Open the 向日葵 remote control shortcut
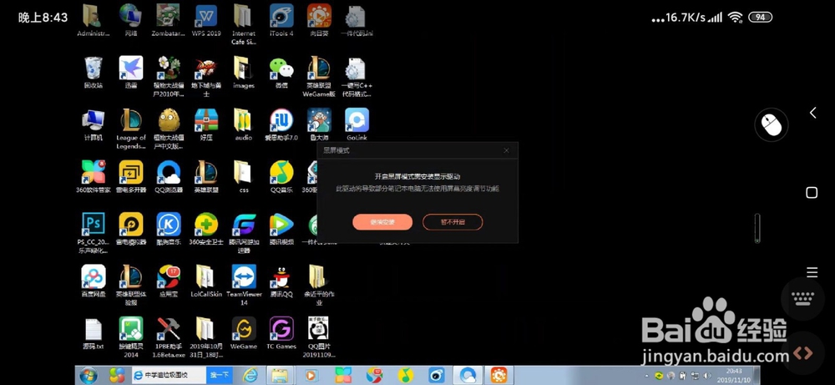835x385 pixels. tap(319, 20)
